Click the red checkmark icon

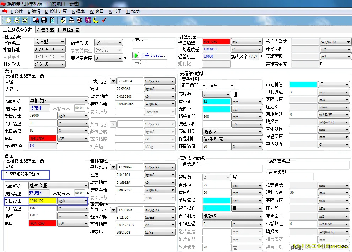tap(104, 21)
